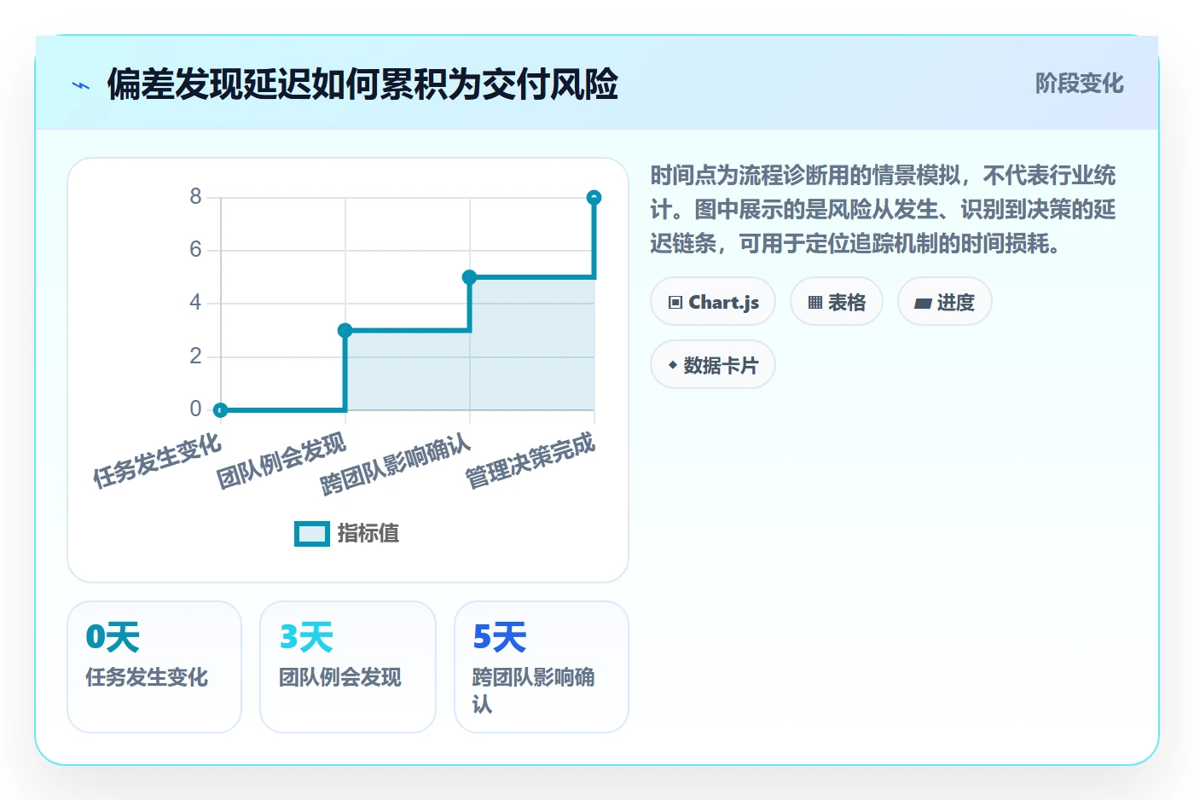Click the description paragraph starting 时间点为流程诊断

(x=884, y=210)
